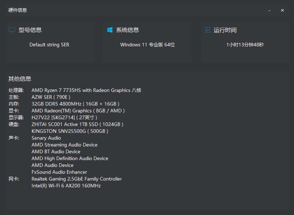Click the Windows logo beside 系统信息
Image resolution: width=294 pixels, height=215 pixels.
(x=110, y=30)
